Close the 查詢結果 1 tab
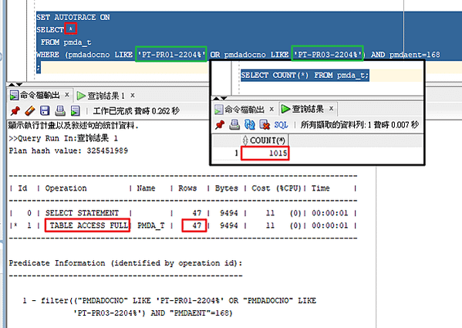This screenshot has height=328, width=462. point(133,95)
